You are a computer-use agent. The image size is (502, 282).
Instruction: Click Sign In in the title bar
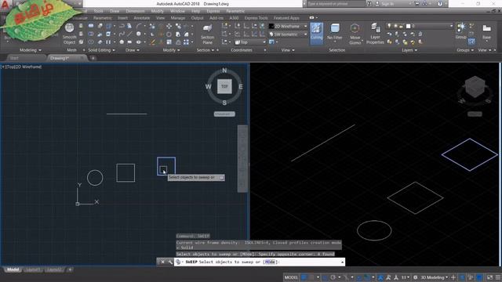(x=387, y=4)
